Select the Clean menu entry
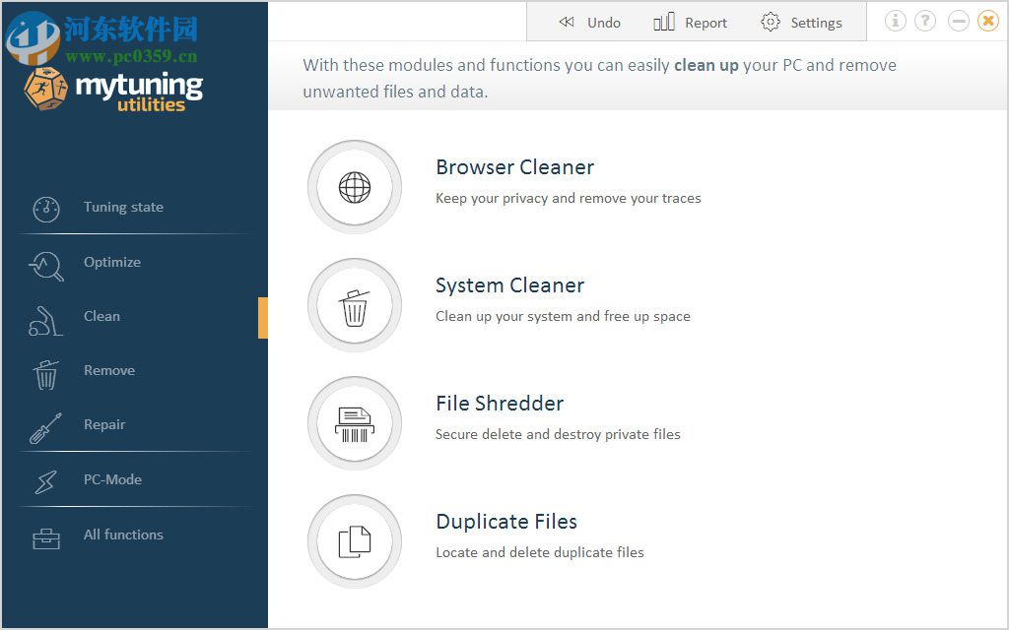 (x=101, y=316)
